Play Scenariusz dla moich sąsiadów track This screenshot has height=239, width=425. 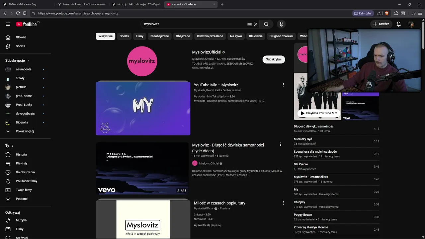pos(336,154)
